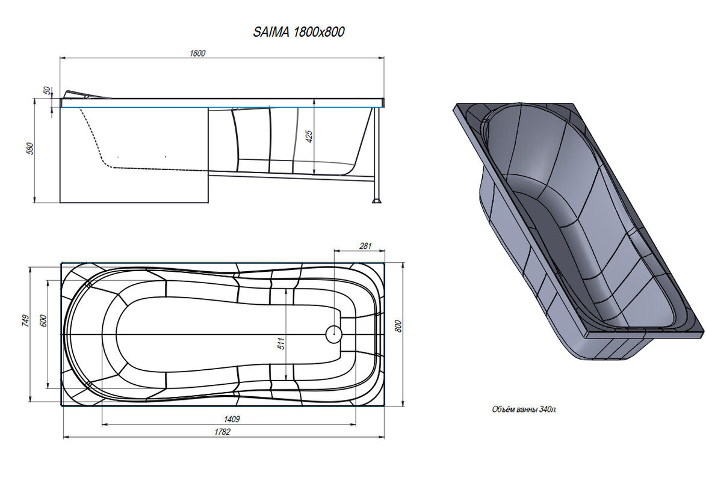Click the "Объём ванны 340л." volume note
The image size is (706, 481).
tap(524, 409)
